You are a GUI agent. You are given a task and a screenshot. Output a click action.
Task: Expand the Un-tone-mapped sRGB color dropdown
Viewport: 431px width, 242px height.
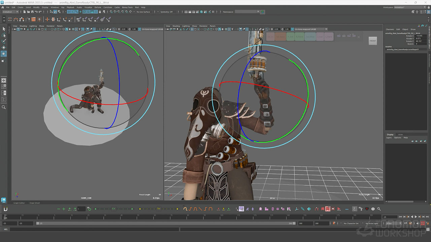point(310,29)
